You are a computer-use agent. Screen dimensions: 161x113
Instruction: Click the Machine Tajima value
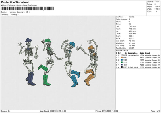click(131, 17)
